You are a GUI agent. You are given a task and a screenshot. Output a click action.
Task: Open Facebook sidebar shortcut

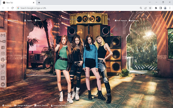3,48
